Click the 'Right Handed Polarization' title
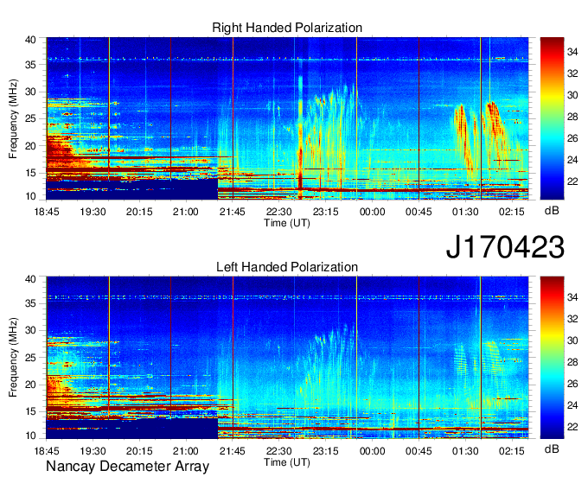 [x=287, y=28]
